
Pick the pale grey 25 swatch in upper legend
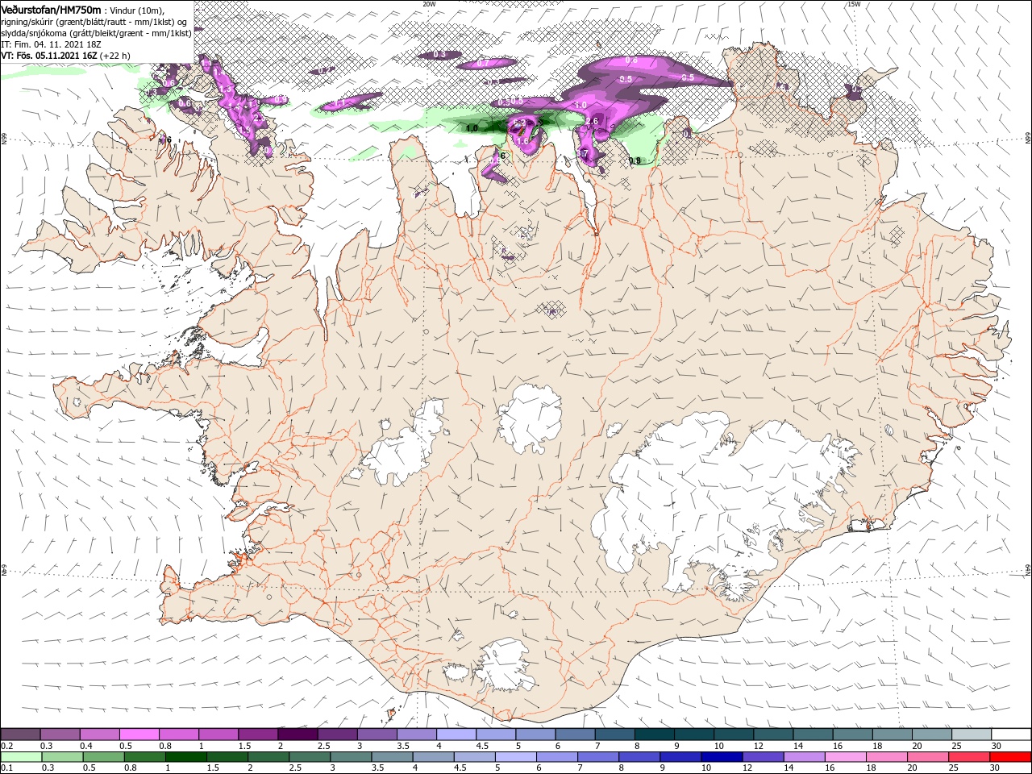(x=970, y=734)
